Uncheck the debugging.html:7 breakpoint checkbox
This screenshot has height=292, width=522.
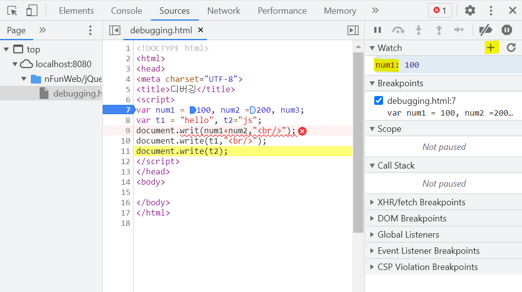click(379, 100)
